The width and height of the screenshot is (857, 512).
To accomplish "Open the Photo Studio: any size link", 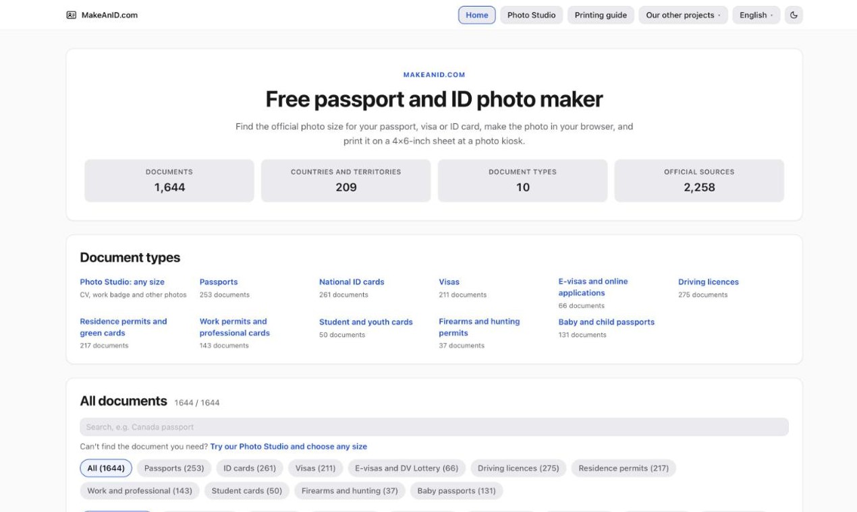I will [122, 282].
